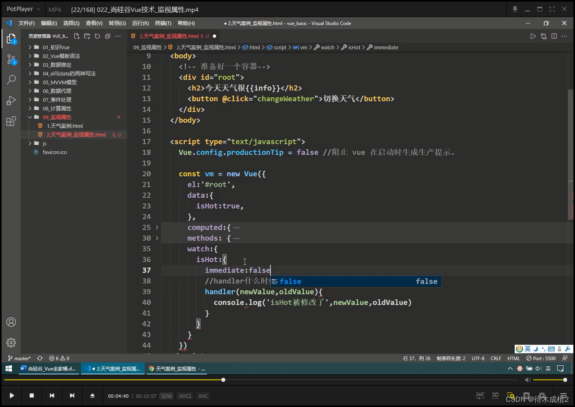Open the 编辑(E) menu

49,23
